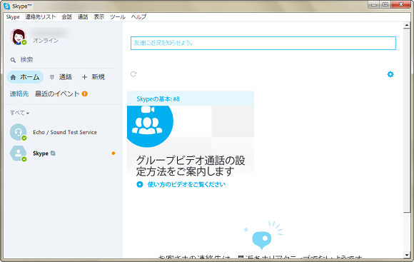The height and width of the screenshot is (262, 414).
Task: Open the 使い方のビデオをご覧ください link
Action: (186, 184)
